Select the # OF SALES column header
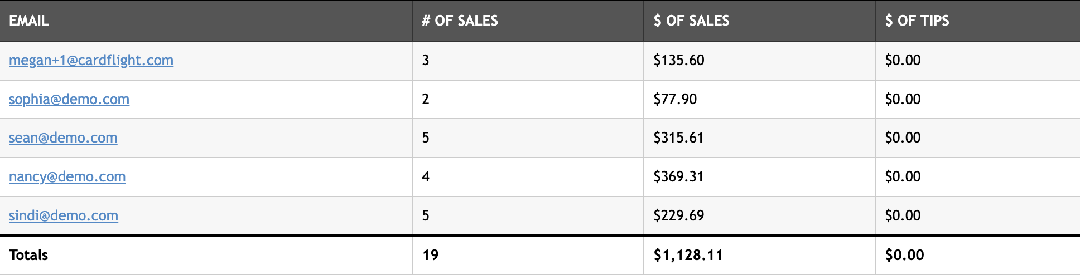The width and height of the screenshot is (1080, 275). 528,21
